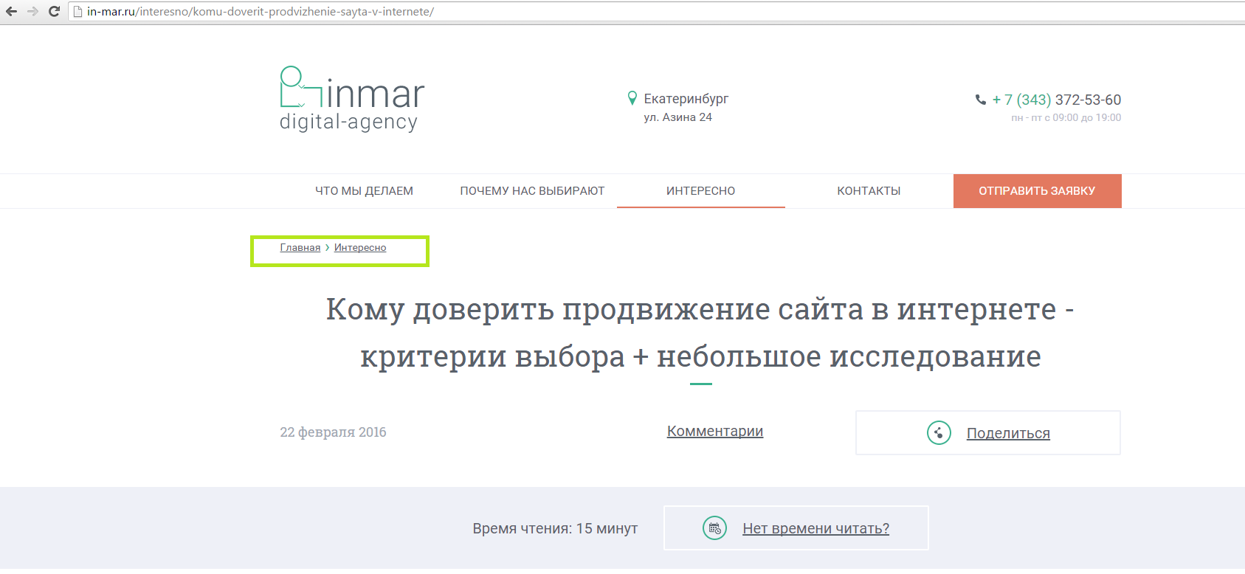Click working hours 'пн - пт с 09:00 до 19:00'

pyautogui.click(x=1066, y=118)
